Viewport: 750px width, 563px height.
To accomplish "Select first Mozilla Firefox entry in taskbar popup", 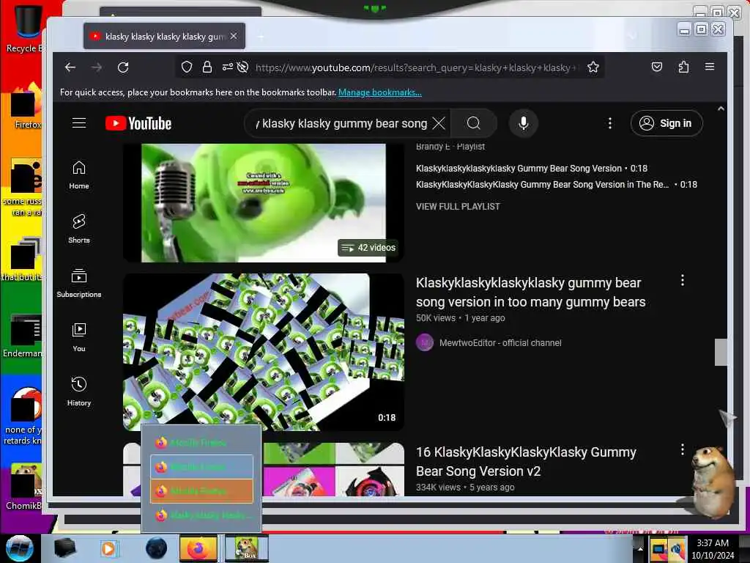I will pyautogui.click(x=201, y=443).
